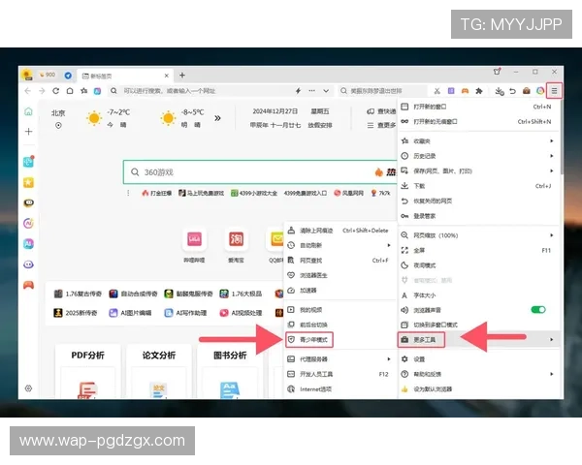Open the 爱淘宝 site tile
The image size is (582, 465).
[x=236, y=245]
